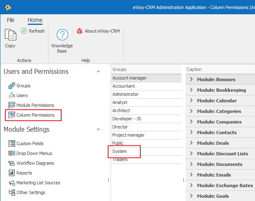Collapse the Users and Permissions section
This screenshot has width=255, height=201.
[x=98, y=71]
